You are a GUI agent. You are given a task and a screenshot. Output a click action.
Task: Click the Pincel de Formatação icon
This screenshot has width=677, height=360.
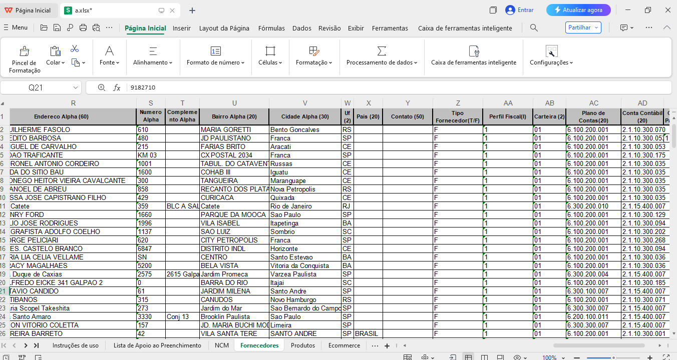click(x=24, y=51)
